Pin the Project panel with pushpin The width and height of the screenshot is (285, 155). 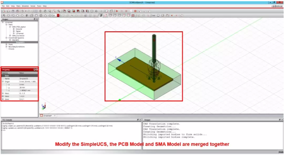(35, 19)
